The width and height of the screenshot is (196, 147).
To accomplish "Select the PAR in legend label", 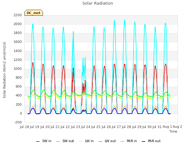I will (x=132, y=141).
